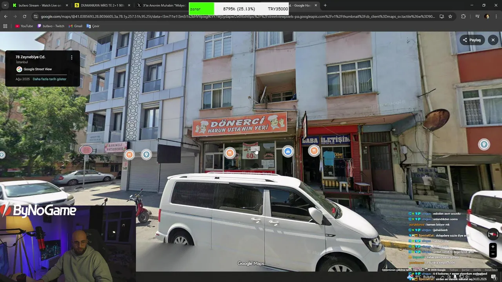Close the DUMANKAYA MİKS tab
This screenshot has width=502, height=282.
pos(129,5)
